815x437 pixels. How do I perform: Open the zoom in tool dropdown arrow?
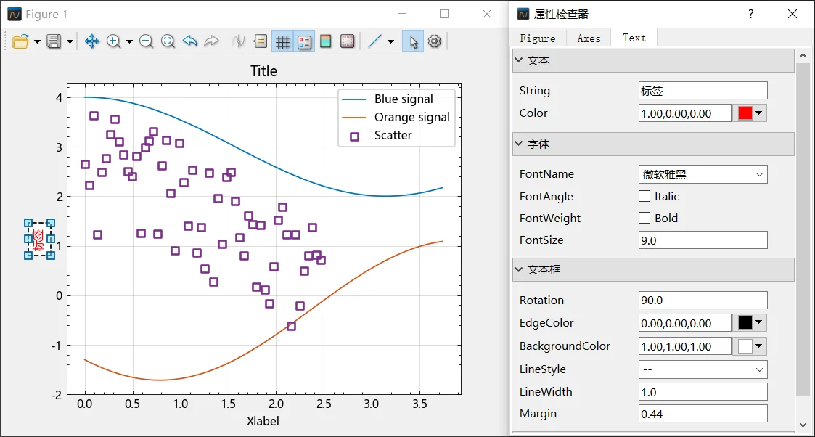click(x=129, y=41)
